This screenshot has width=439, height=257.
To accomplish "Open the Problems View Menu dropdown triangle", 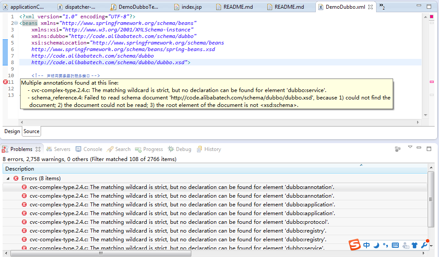I will click(410, 147).
